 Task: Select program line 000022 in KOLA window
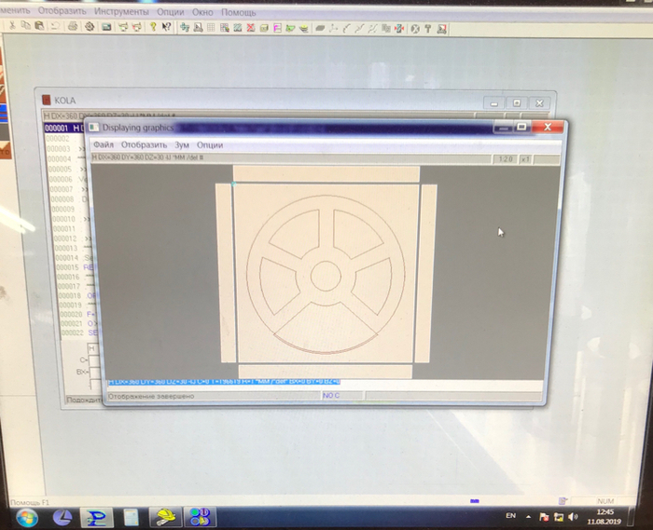[80, 333]
